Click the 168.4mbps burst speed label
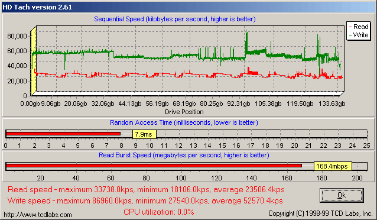The width and height of the screenshot is (377, 220). pos(333,166)
